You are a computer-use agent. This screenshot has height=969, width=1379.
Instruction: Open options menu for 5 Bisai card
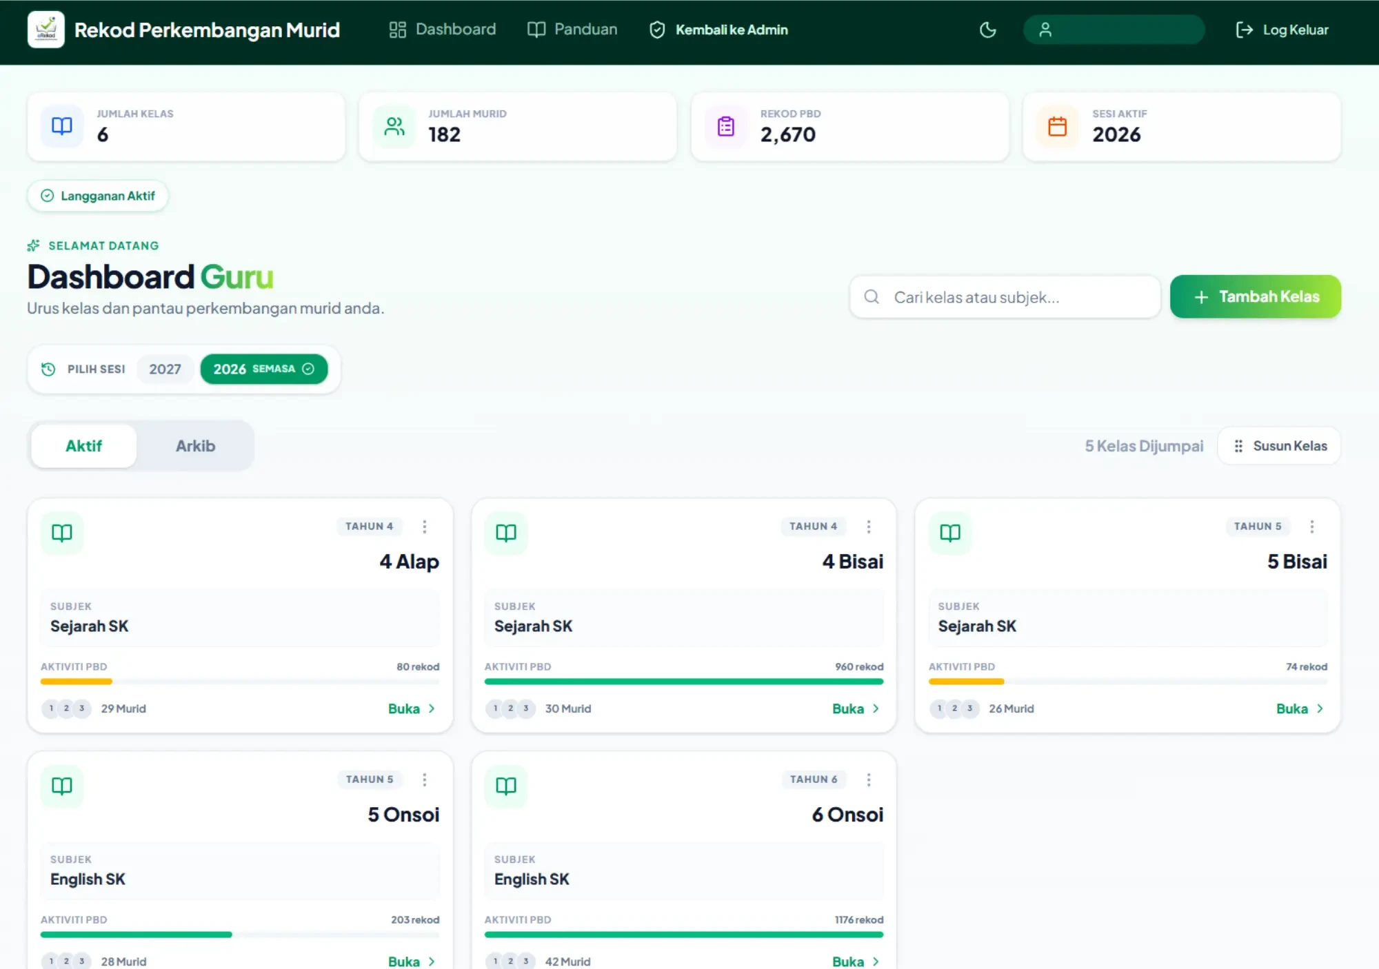click(x=1312, y=527)
